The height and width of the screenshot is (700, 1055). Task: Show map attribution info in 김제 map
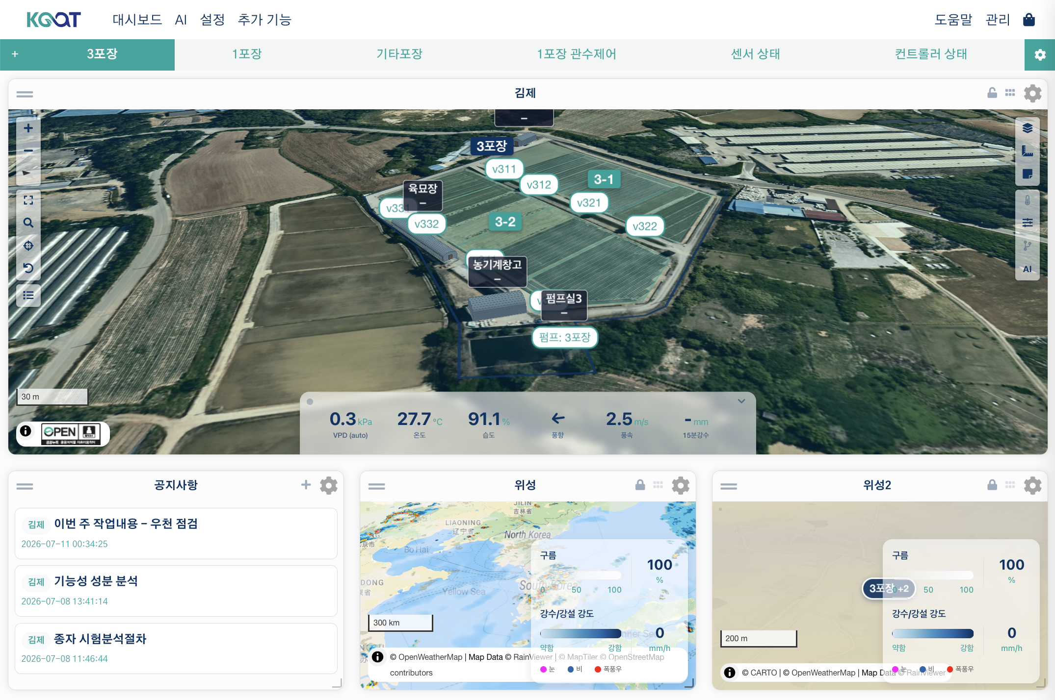tap(26, 431)
